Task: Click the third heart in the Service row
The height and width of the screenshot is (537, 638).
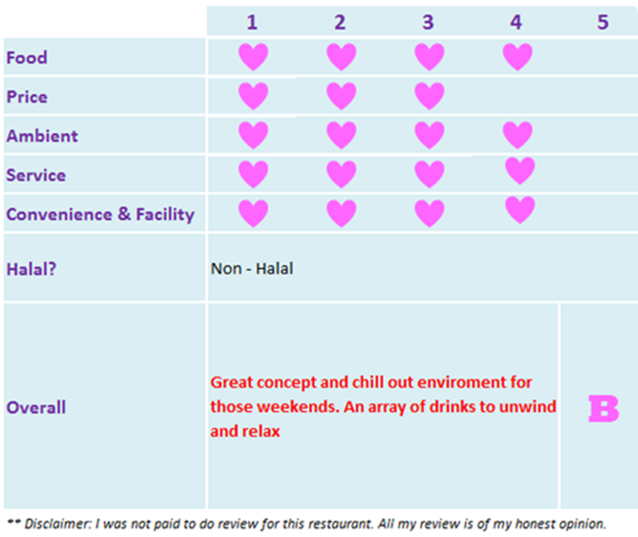Action: (428, 174)
